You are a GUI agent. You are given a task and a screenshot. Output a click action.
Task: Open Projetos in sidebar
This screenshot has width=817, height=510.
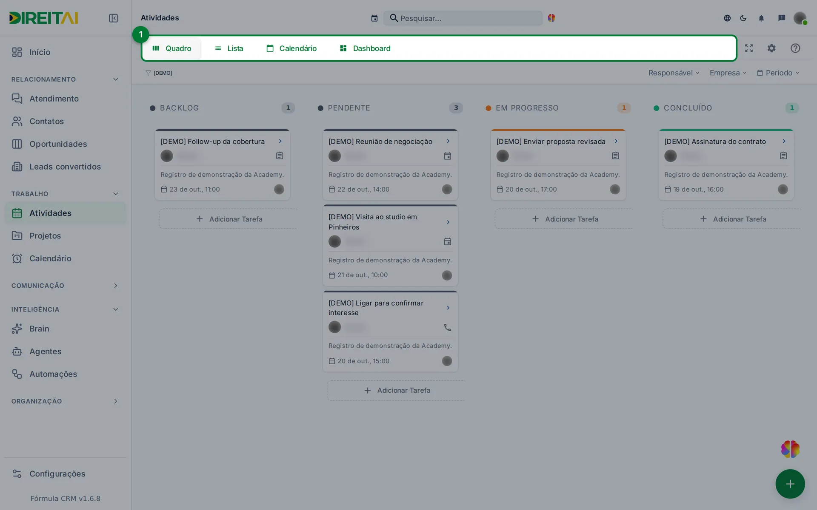pos(65,236)
